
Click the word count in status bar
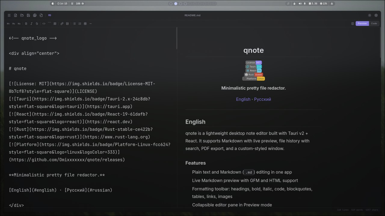coord(357,210)
